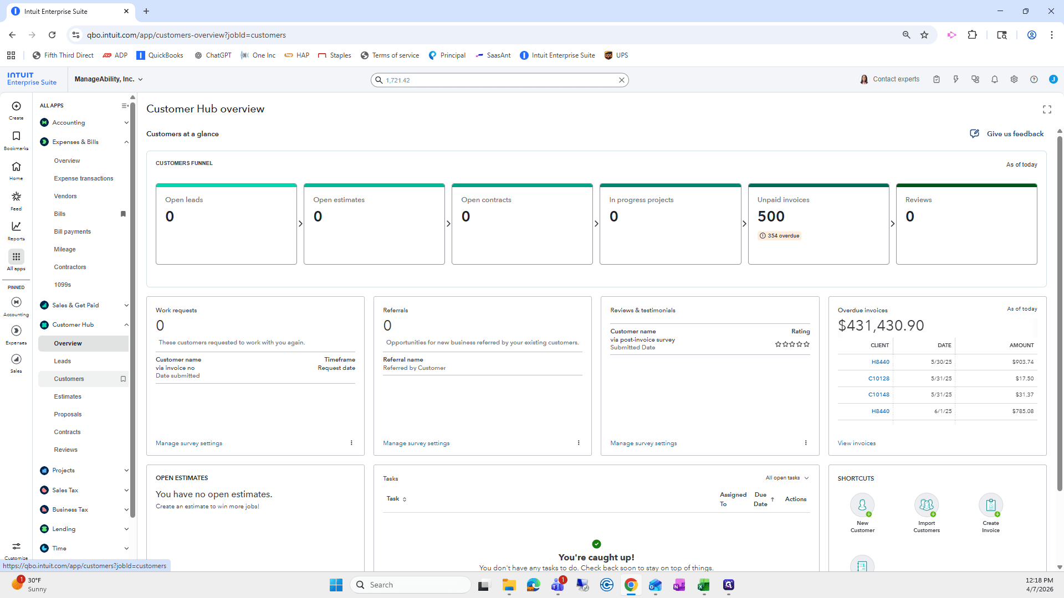Enter full screen view icon
The height and width of the screenshot is (598, 1064).
point(1047,110)
